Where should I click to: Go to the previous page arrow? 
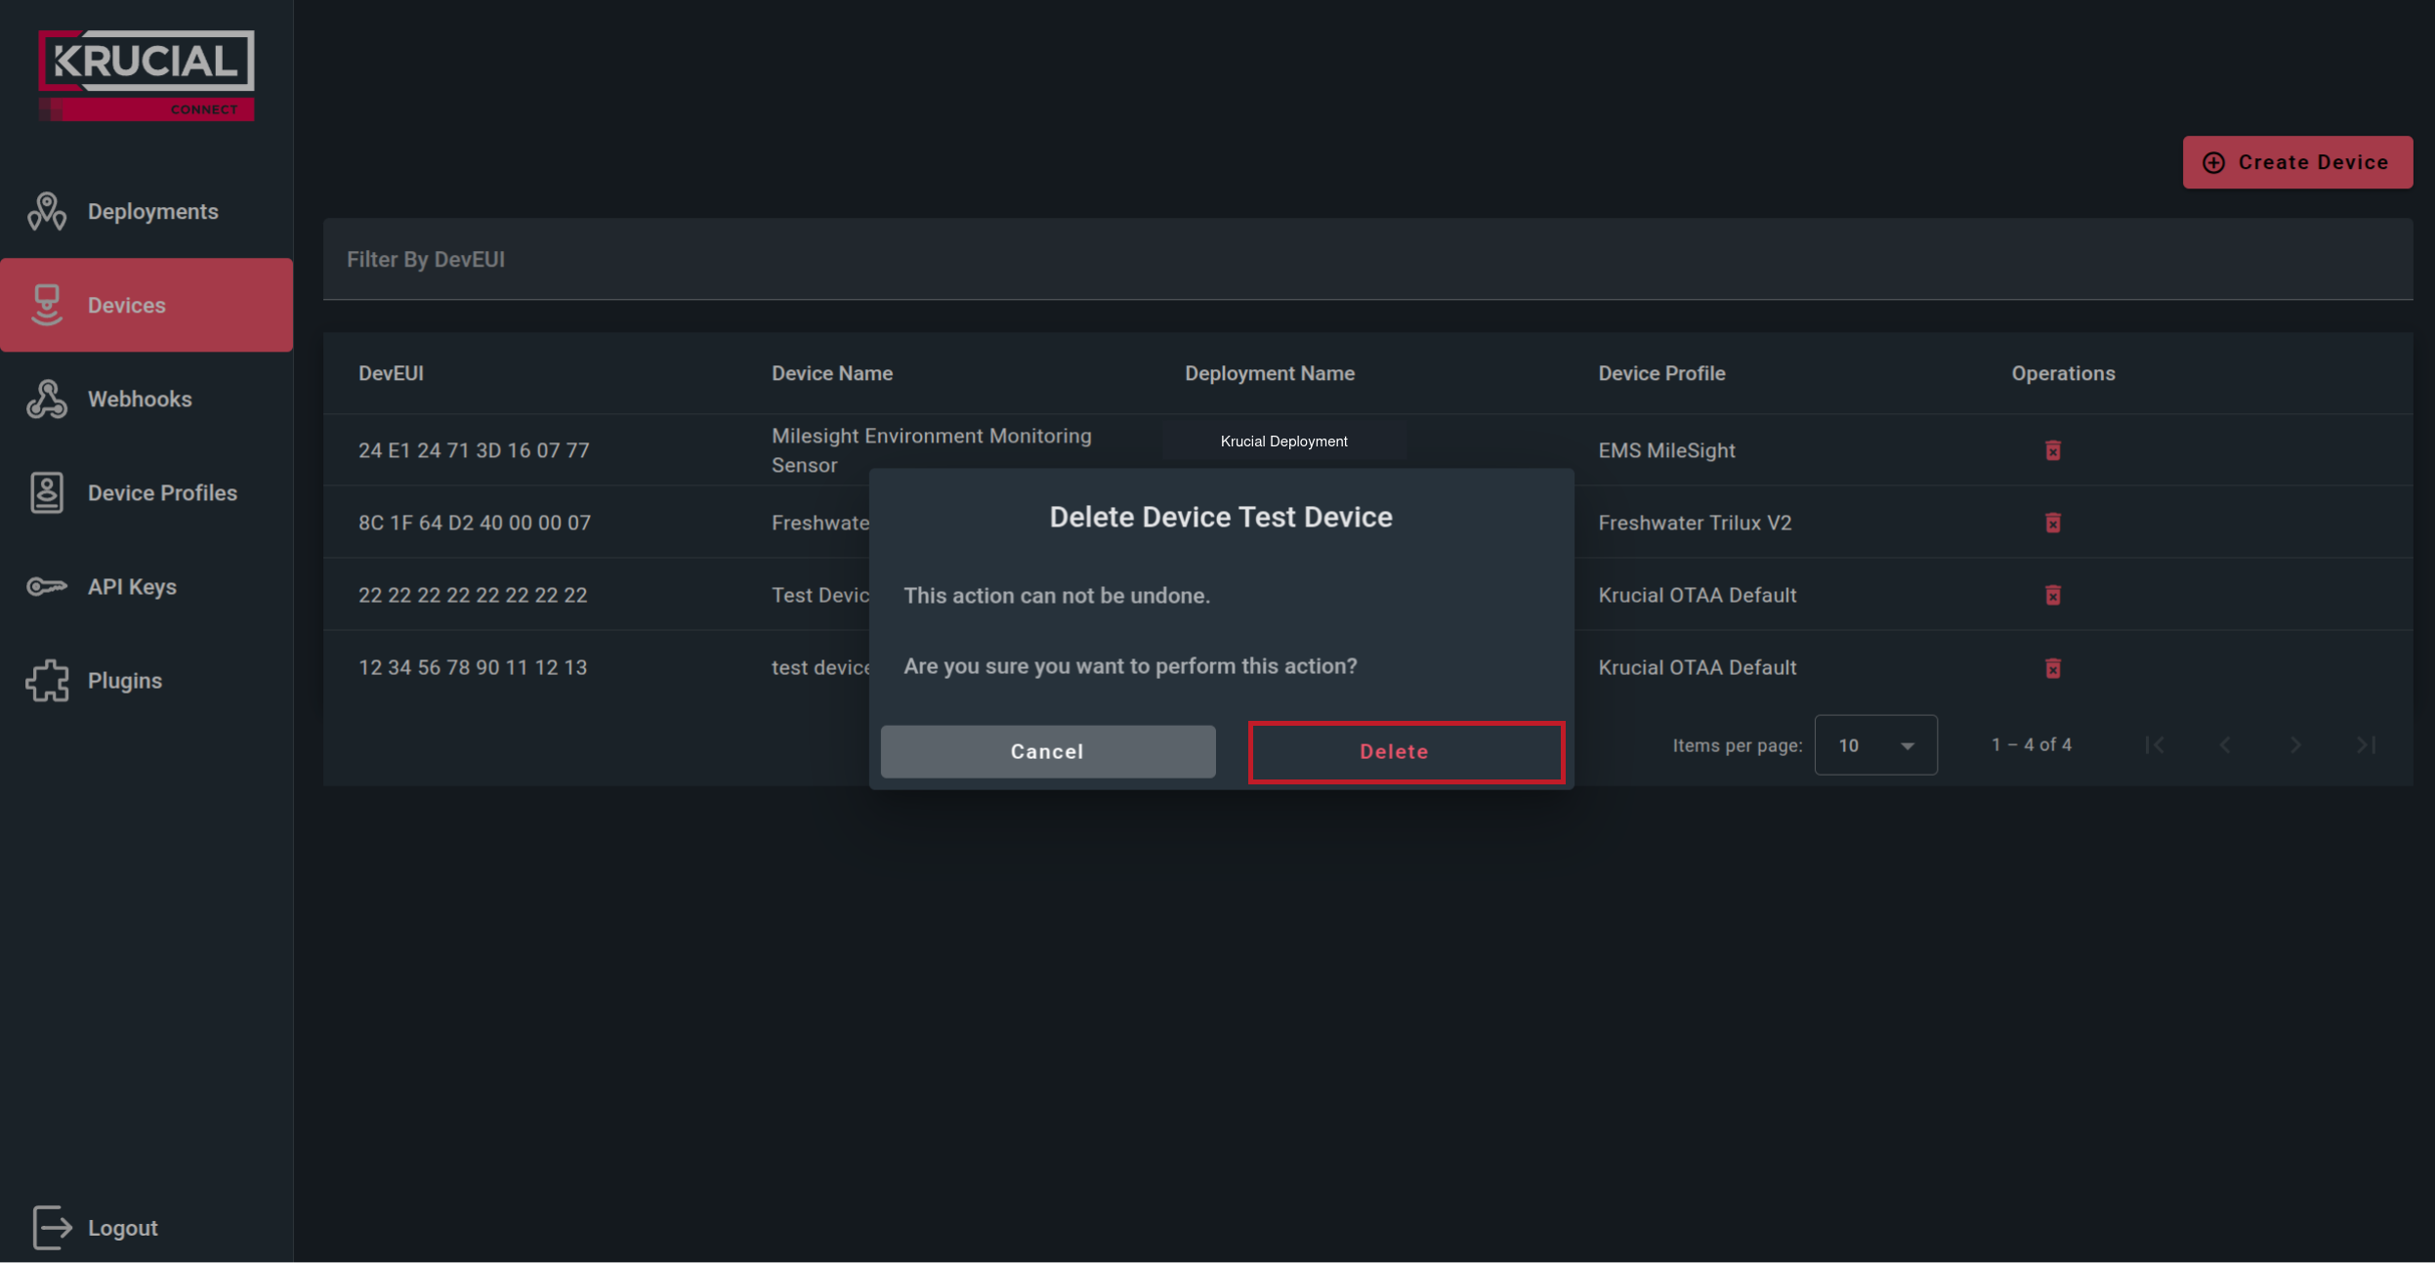pos(2225,745)
